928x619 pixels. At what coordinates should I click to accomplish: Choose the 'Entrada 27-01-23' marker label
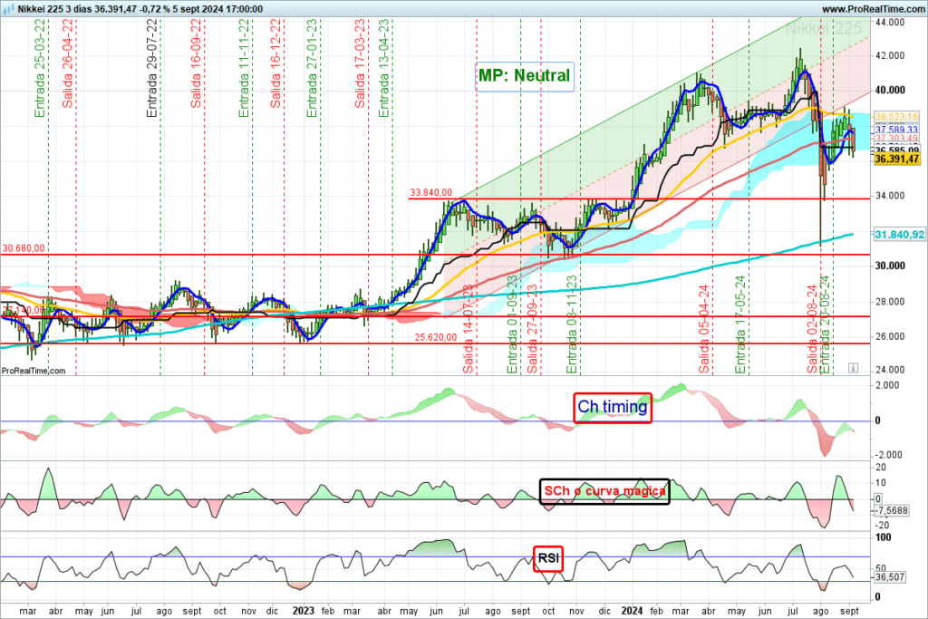pyautogui.click(x=312, y=68)
